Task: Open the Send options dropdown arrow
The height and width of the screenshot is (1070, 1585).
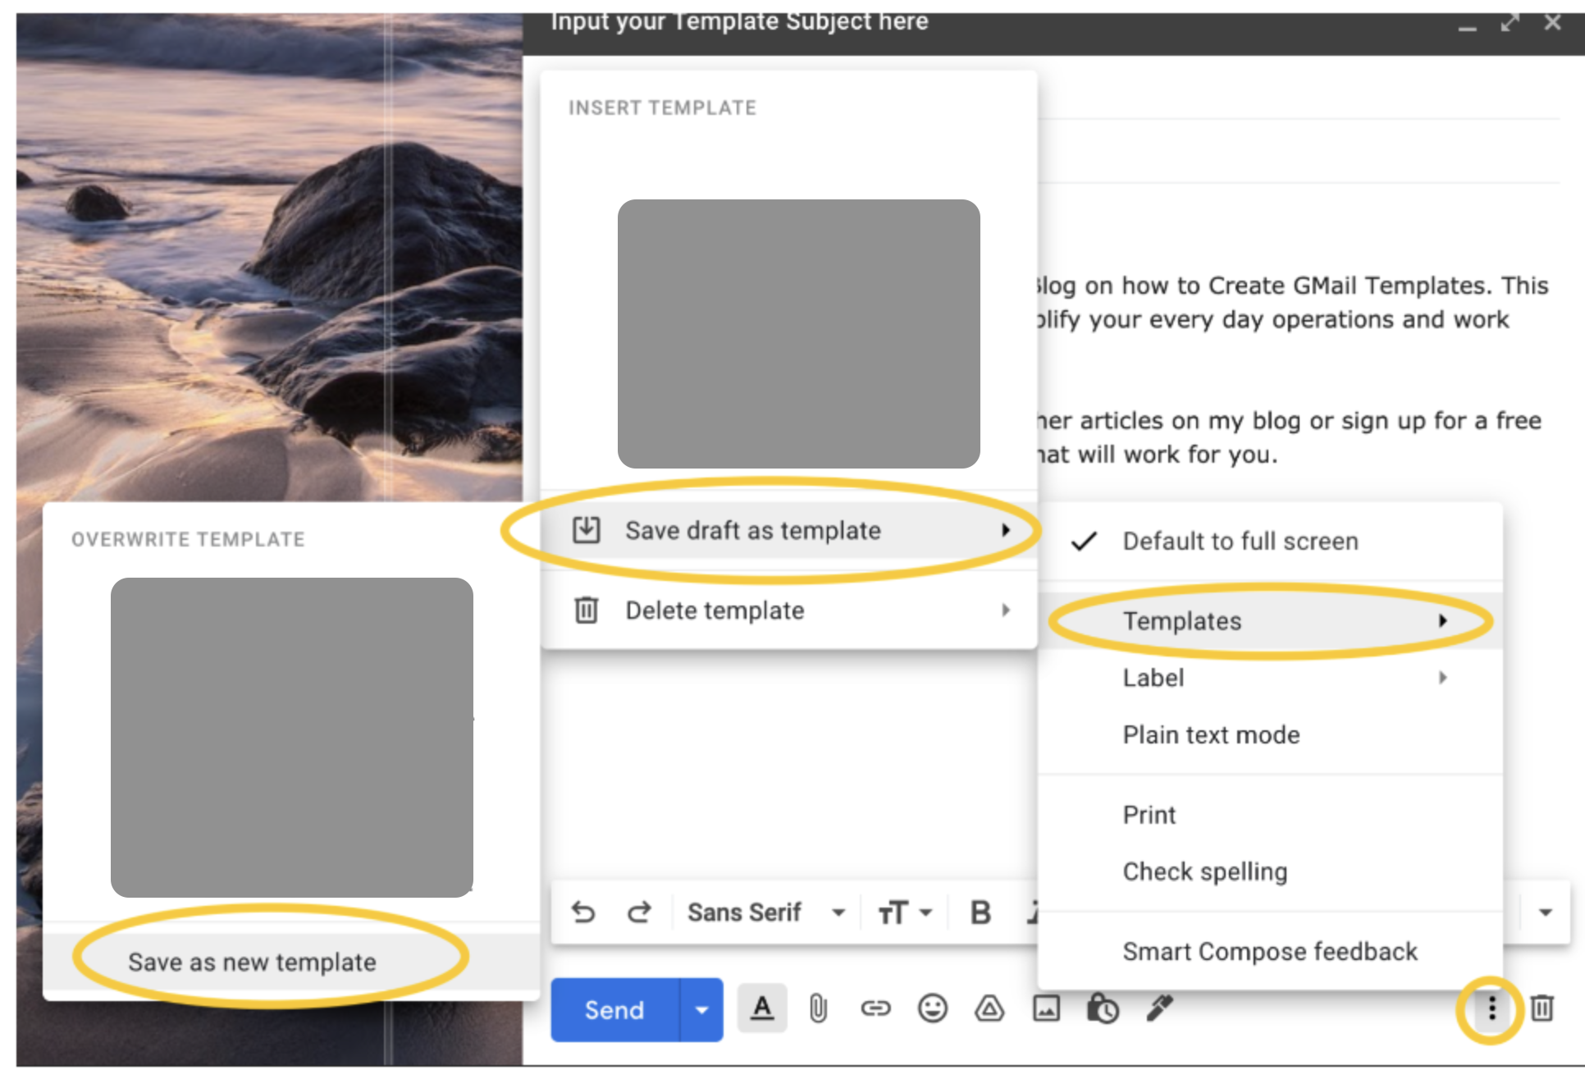Action: 701,1009
